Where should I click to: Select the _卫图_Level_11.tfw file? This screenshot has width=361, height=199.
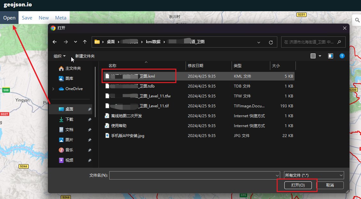tap(199, 96)
